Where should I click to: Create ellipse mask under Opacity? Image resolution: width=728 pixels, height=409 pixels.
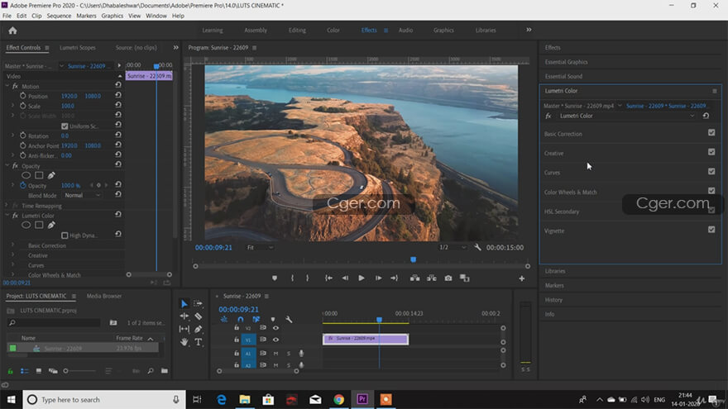tap(26, 175)
